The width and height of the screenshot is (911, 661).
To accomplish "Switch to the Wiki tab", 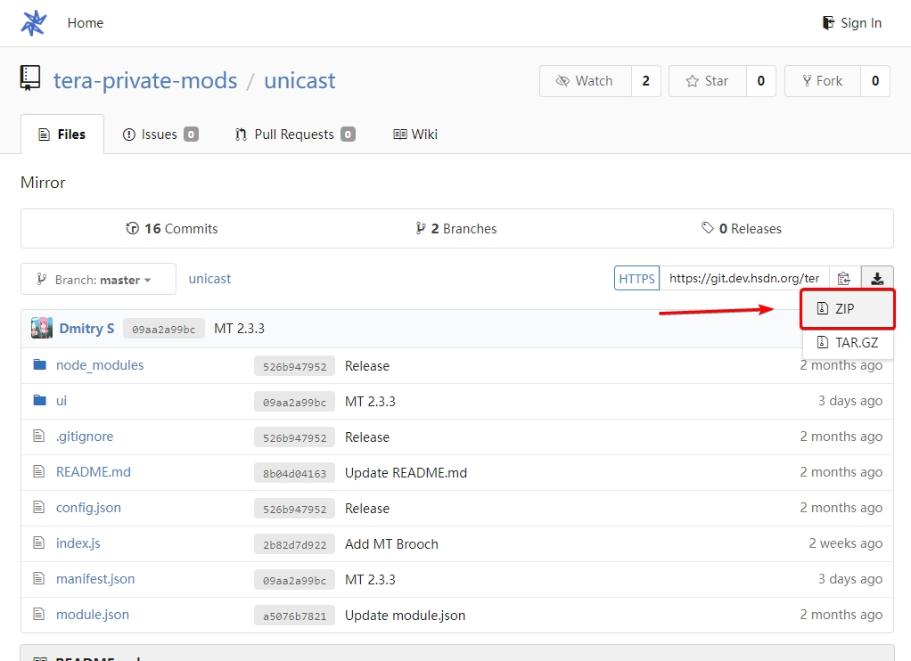I will [x=415, y=135].
